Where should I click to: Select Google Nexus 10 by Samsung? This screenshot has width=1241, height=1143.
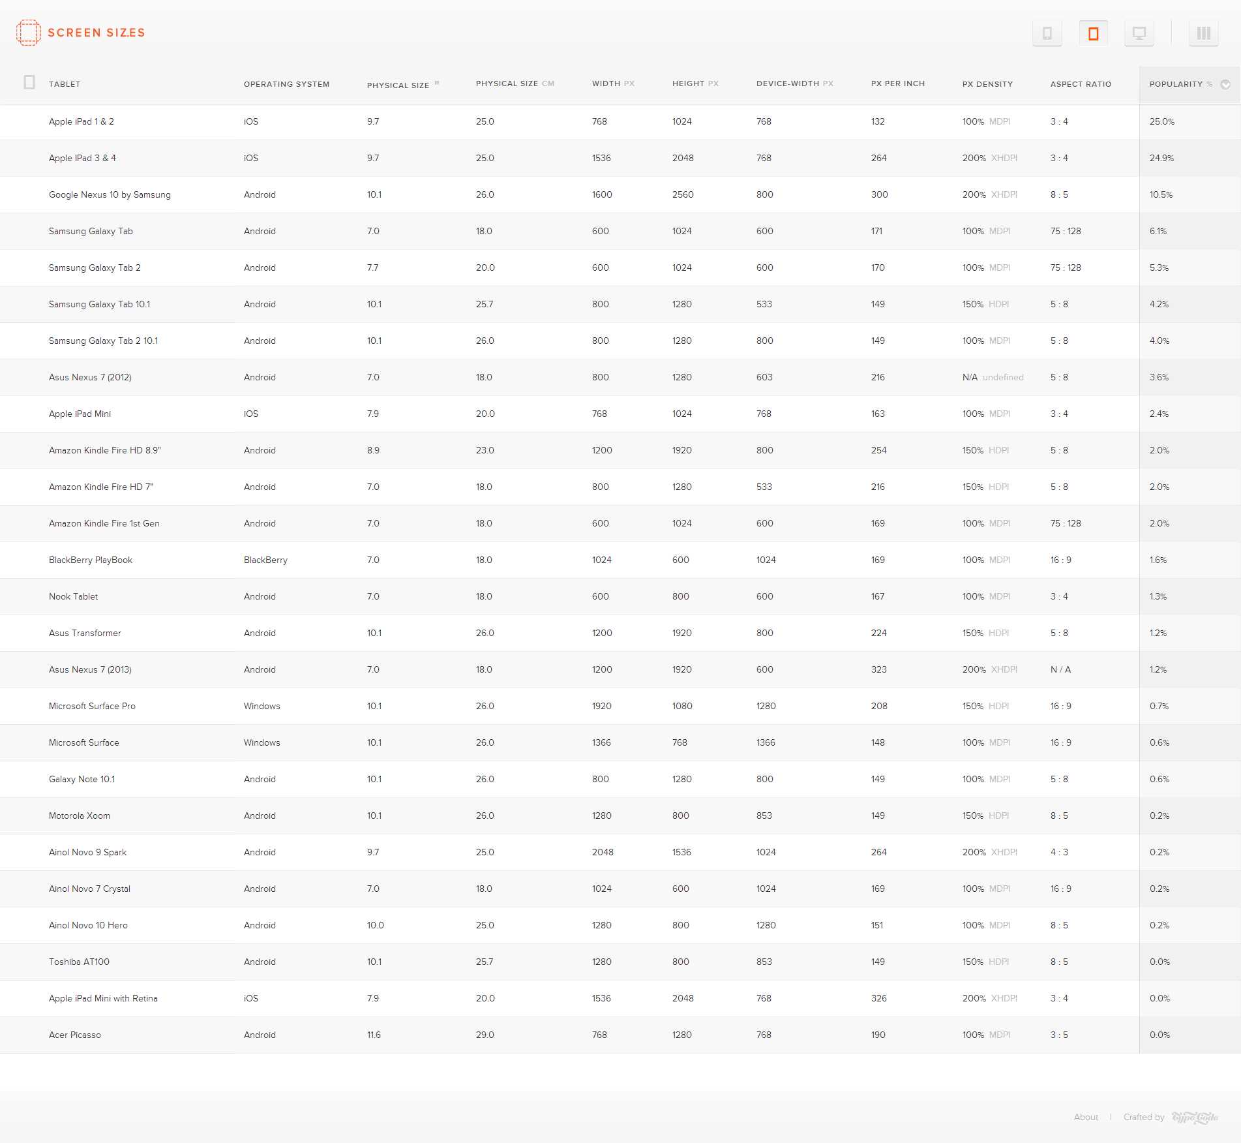coord(110,194)
